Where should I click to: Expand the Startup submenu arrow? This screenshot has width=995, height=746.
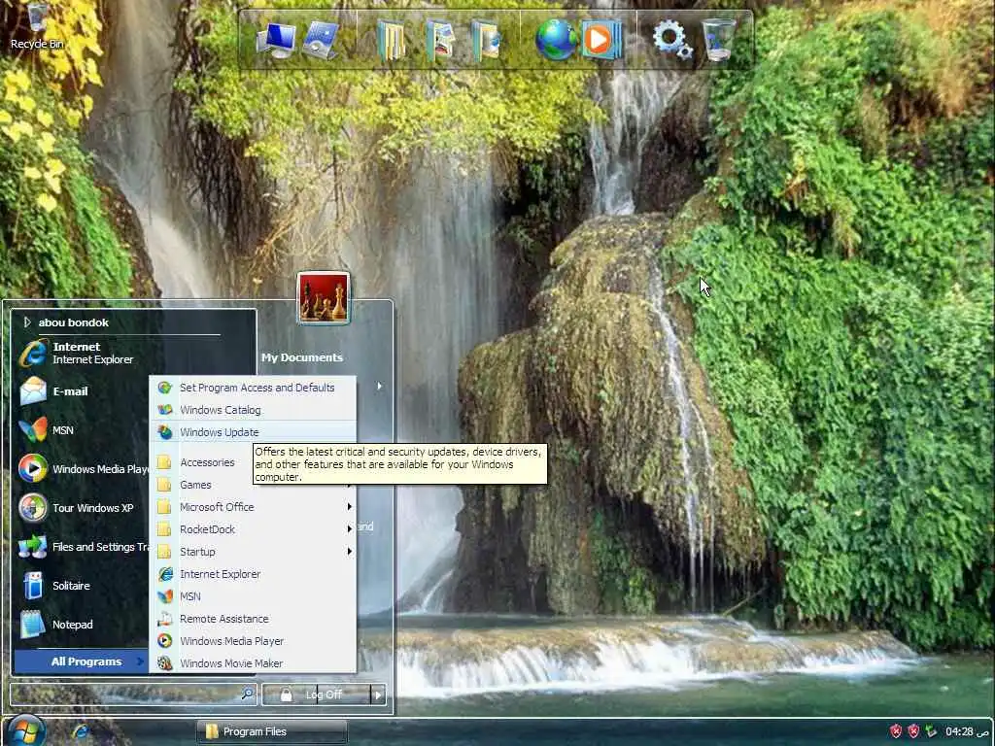click(x=349, y=552)
